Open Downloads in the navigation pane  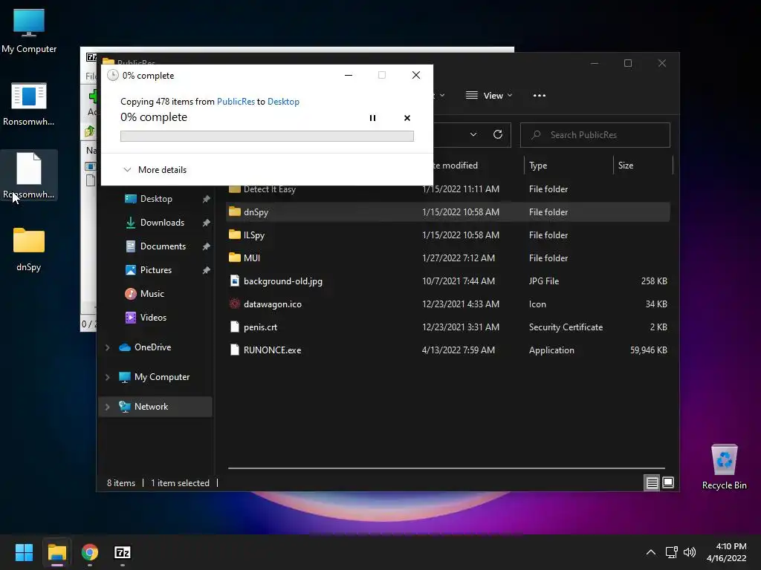click(161, 223)
